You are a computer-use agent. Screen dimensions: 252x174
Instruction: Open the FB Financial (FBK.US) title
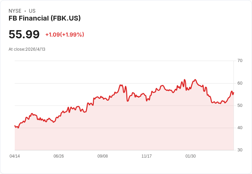pyautogui.click(x=45, y=18)
